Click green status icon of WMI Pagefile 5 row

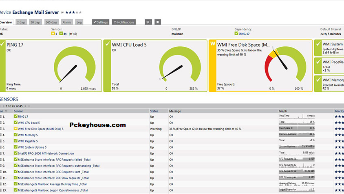15,141
